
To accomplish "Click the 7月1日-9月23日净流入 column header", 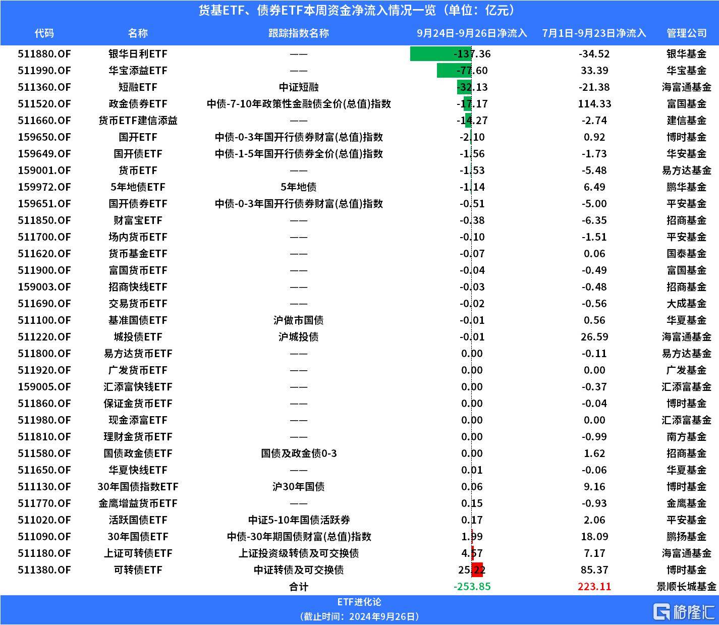I will [594, 33].
